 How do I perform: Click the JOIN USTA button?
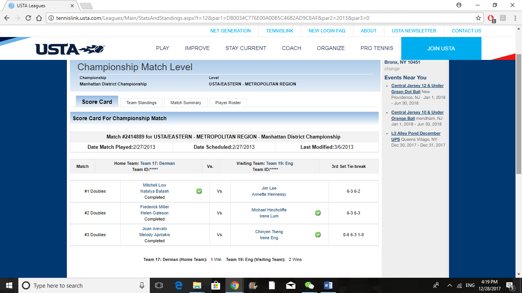pyautogui.click(x=441, y=48)
